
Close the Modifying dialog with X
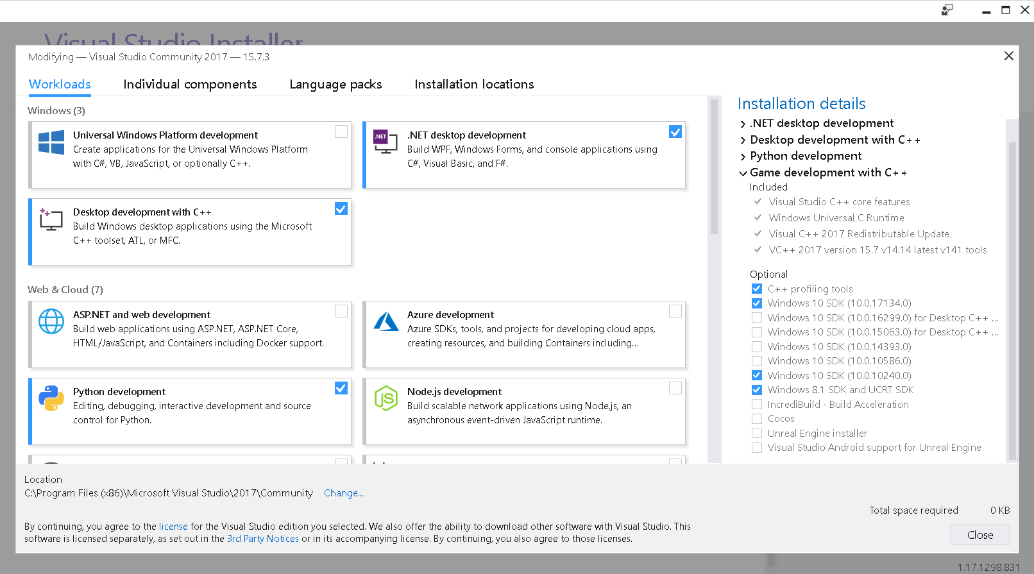coord(1008,56)
